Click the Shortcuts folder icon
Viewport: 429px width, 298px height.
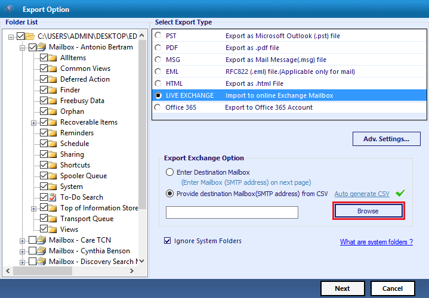(53, 165)
